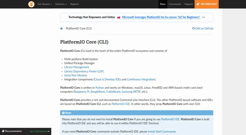
Task: Click the orange TECHNOLOGY button
Action: click(x=206, y=4)
